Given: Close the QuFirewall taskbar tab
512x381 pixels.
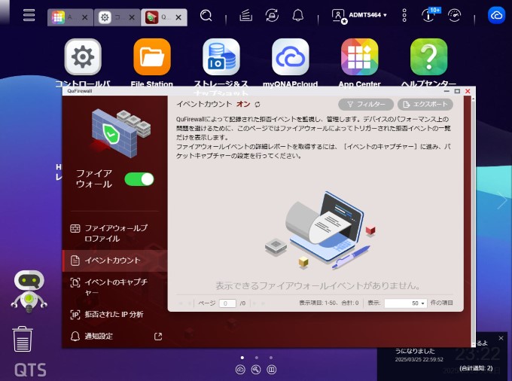Looking at the screenshot, I should [178, 17].
